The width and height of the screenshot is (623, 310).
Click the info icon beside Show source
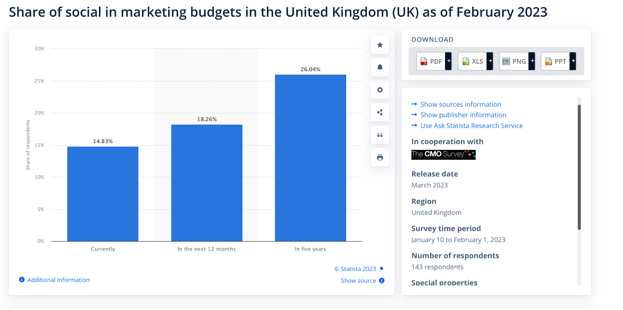pyautogui.click(x=382, y=280)
